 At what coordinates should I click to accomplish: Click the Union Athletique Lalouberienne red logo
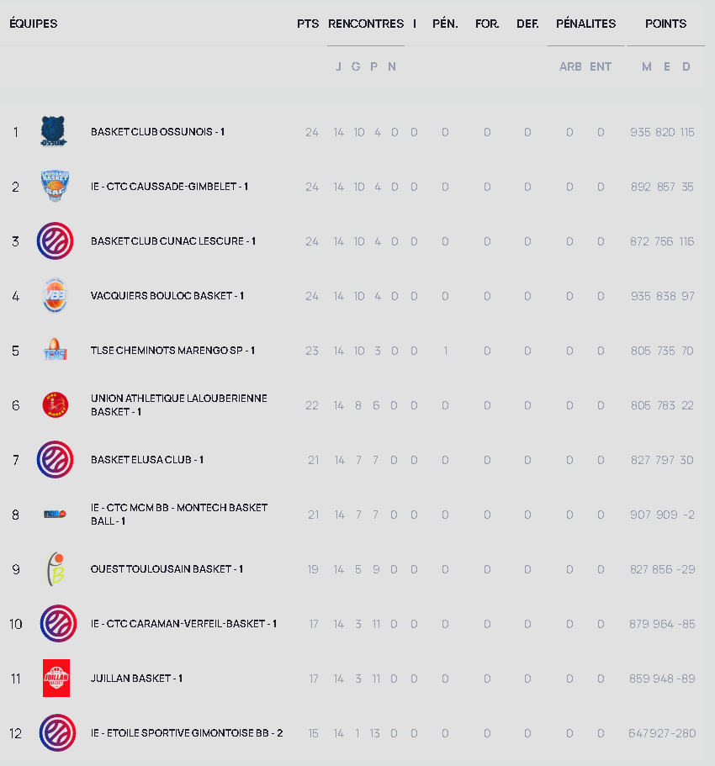click(x=55, y=405)
